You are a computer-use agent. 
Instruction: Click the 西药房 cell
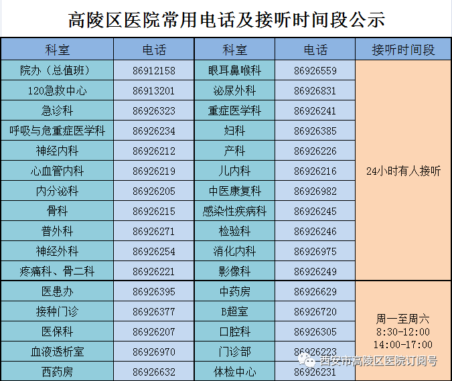click(x=57, y=372)
